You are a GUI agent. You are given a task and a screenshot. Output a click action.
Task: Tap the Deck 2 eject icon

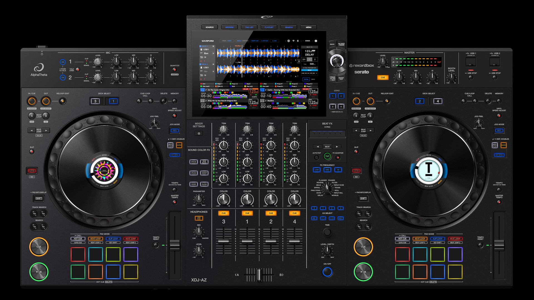coord(214,64)
